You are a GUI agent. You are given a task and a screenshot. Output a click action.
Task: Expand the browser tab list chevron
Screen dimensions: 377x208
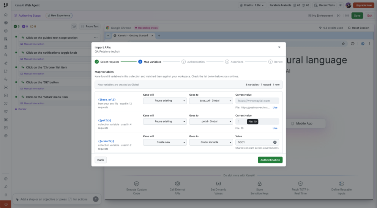coord(108,36)
